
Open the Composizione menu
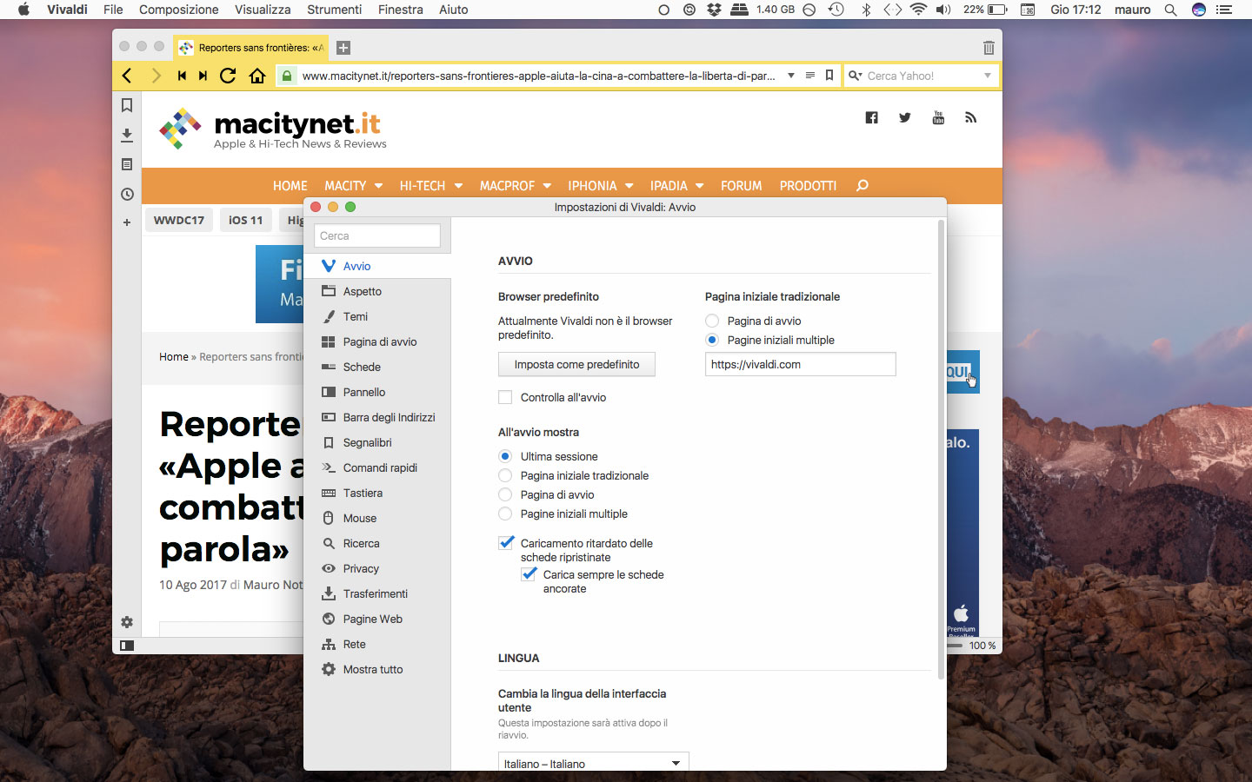click(179, 10)
